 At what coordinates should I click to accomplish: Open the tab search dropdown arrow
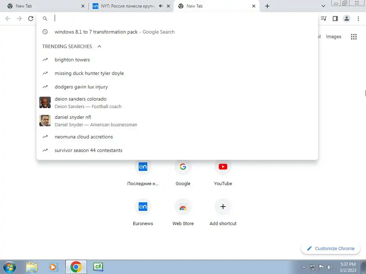323,6
